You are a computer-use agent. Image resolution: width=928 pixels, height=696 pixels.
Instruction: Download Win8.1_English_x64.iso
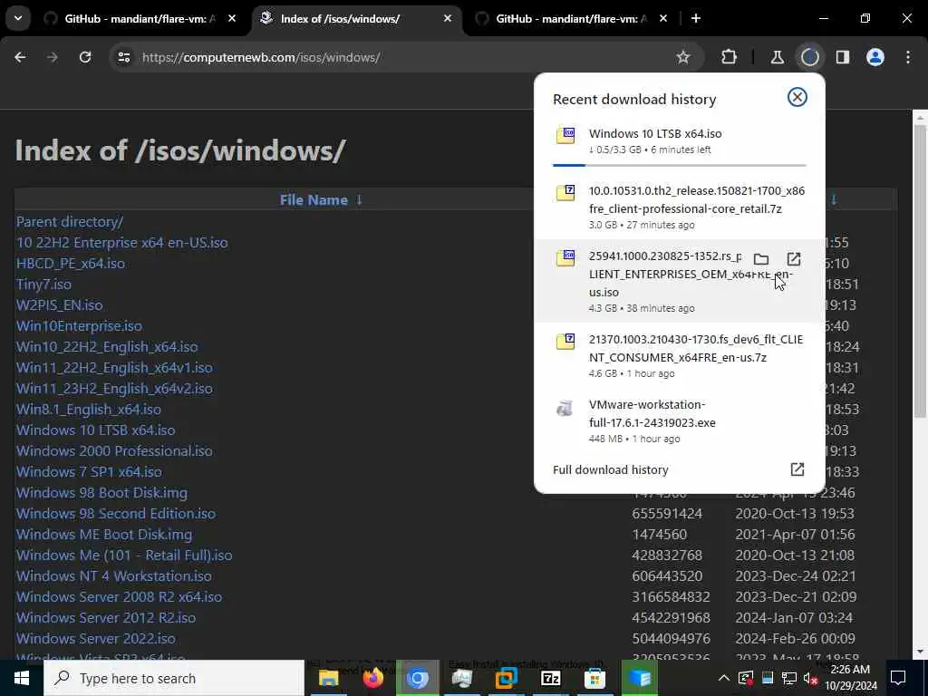tap(89, 409)
